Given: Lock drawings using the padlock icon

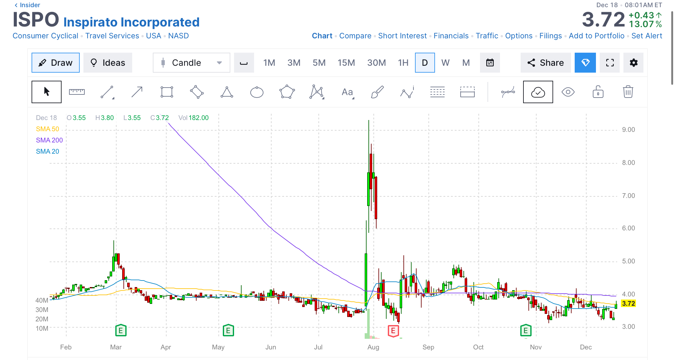Looking at the screenshot, I should point(597,92).
